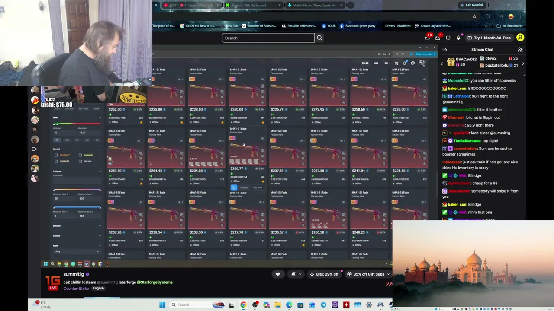The image size is (554, 311).
Task: Click the wear range color slider
Action: click(x=77, y=124)
